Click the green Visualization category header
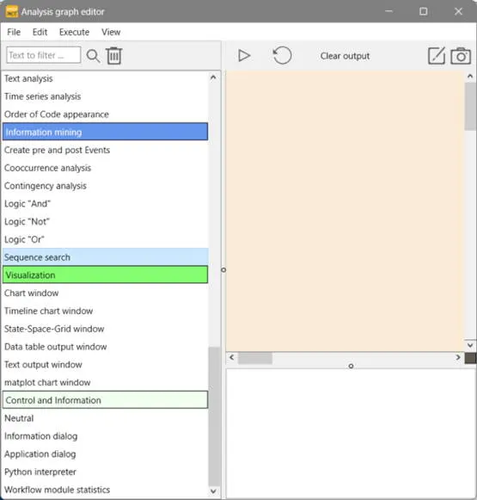Screen dimensions: 477x500 tap(106, 275)
